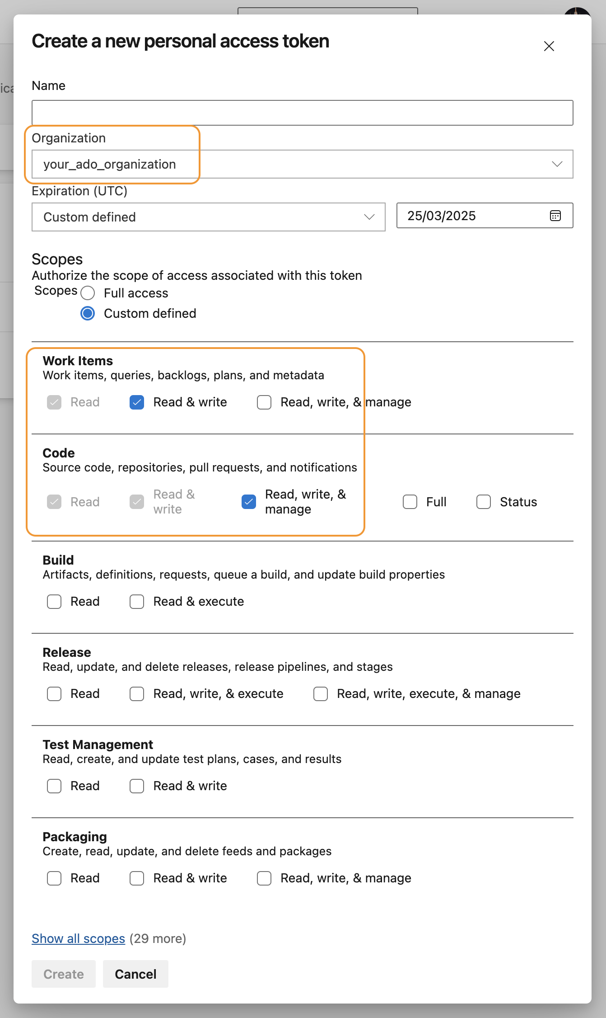
Task: Click the Create button
Action: [x=64, y=974]
